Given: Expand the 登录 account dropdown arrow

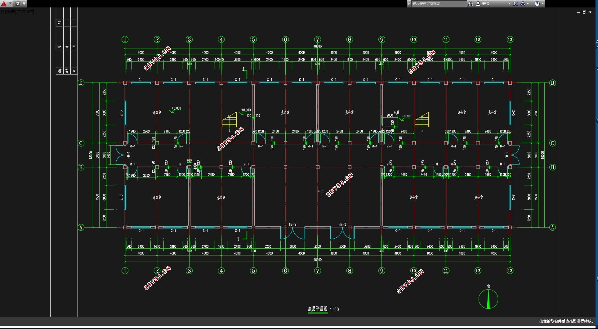Looking at the screenshot, I should point(509,4).
